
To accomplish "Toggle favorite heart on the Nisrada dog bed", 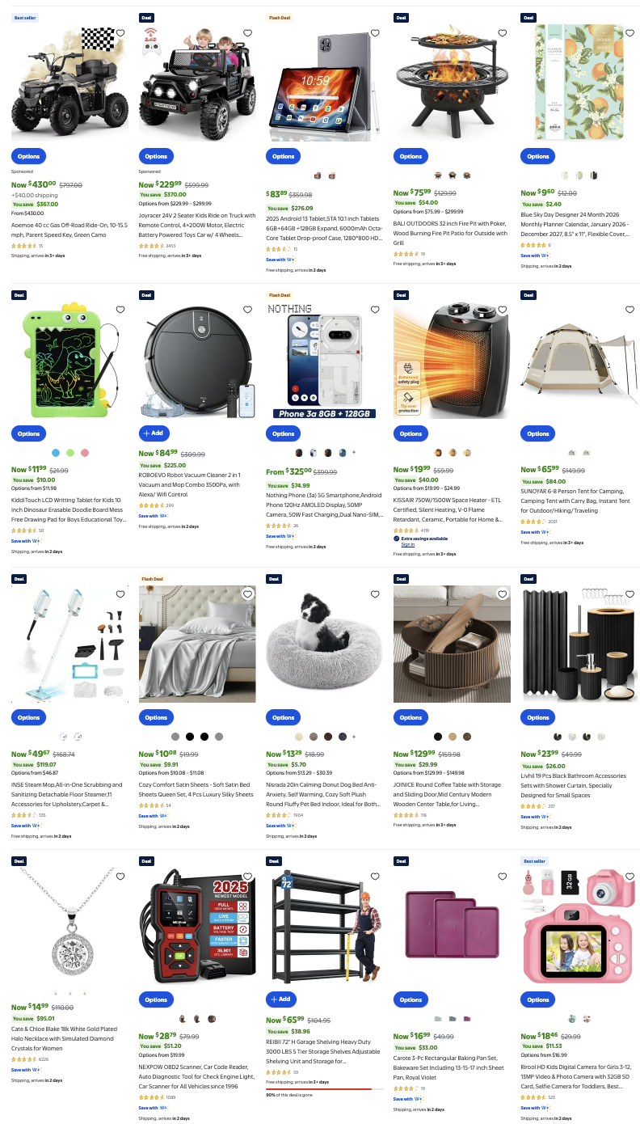I will click(x=375, y=594).
